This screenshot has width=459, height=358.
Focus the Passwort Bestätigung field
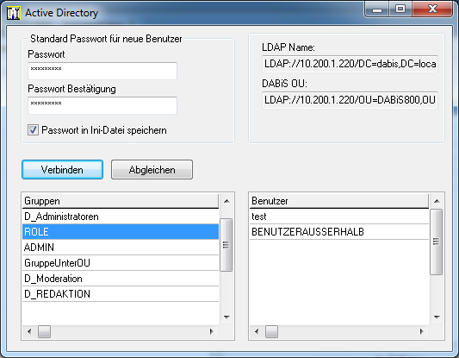(x=102, y=105)
